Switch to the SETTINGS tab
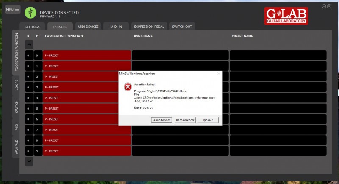This screenshot has width=339, height=184. pyautogui.click(x=32, y=27)
